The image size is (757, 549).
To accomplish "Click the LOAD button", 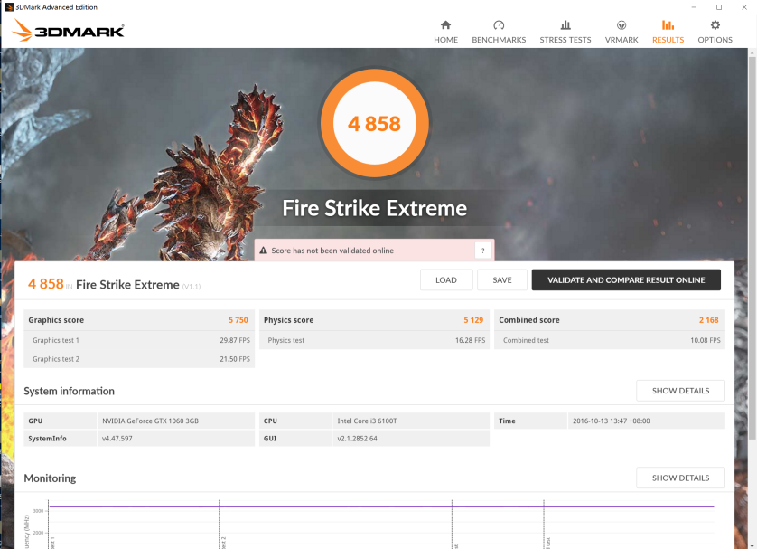I will tap(446, 280).
